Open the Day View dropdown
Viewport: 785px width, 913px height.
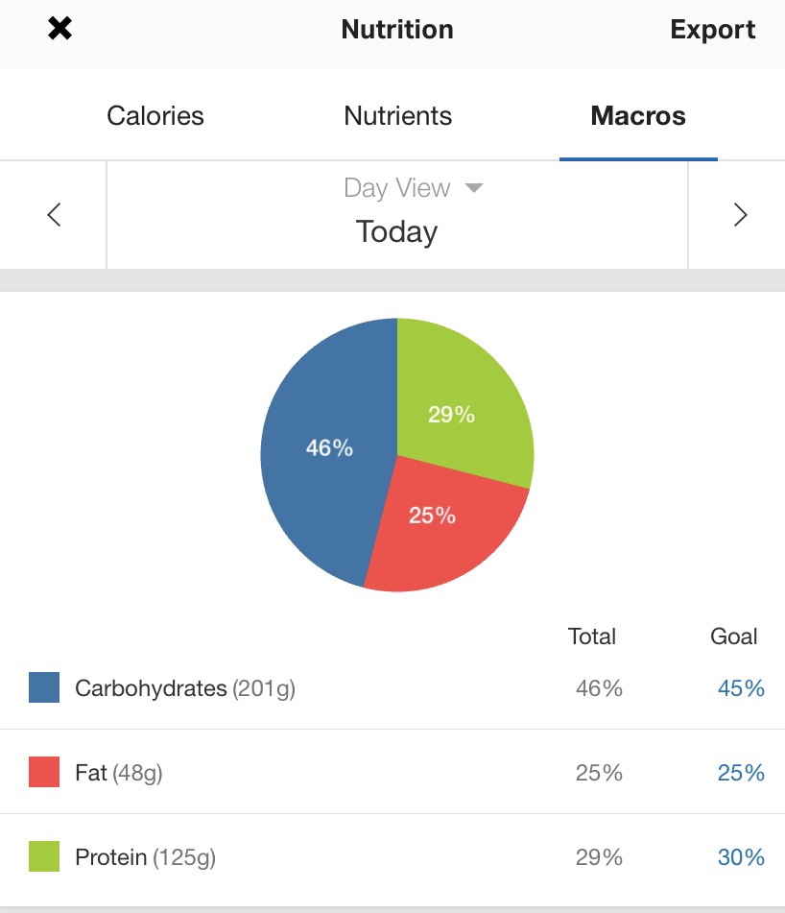click(x=413, y=187)
